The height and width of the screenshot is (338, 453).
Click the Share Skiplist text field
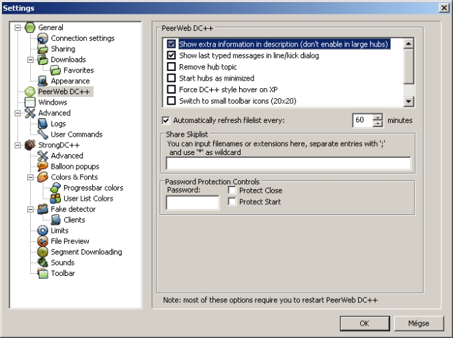pos(288,163)
